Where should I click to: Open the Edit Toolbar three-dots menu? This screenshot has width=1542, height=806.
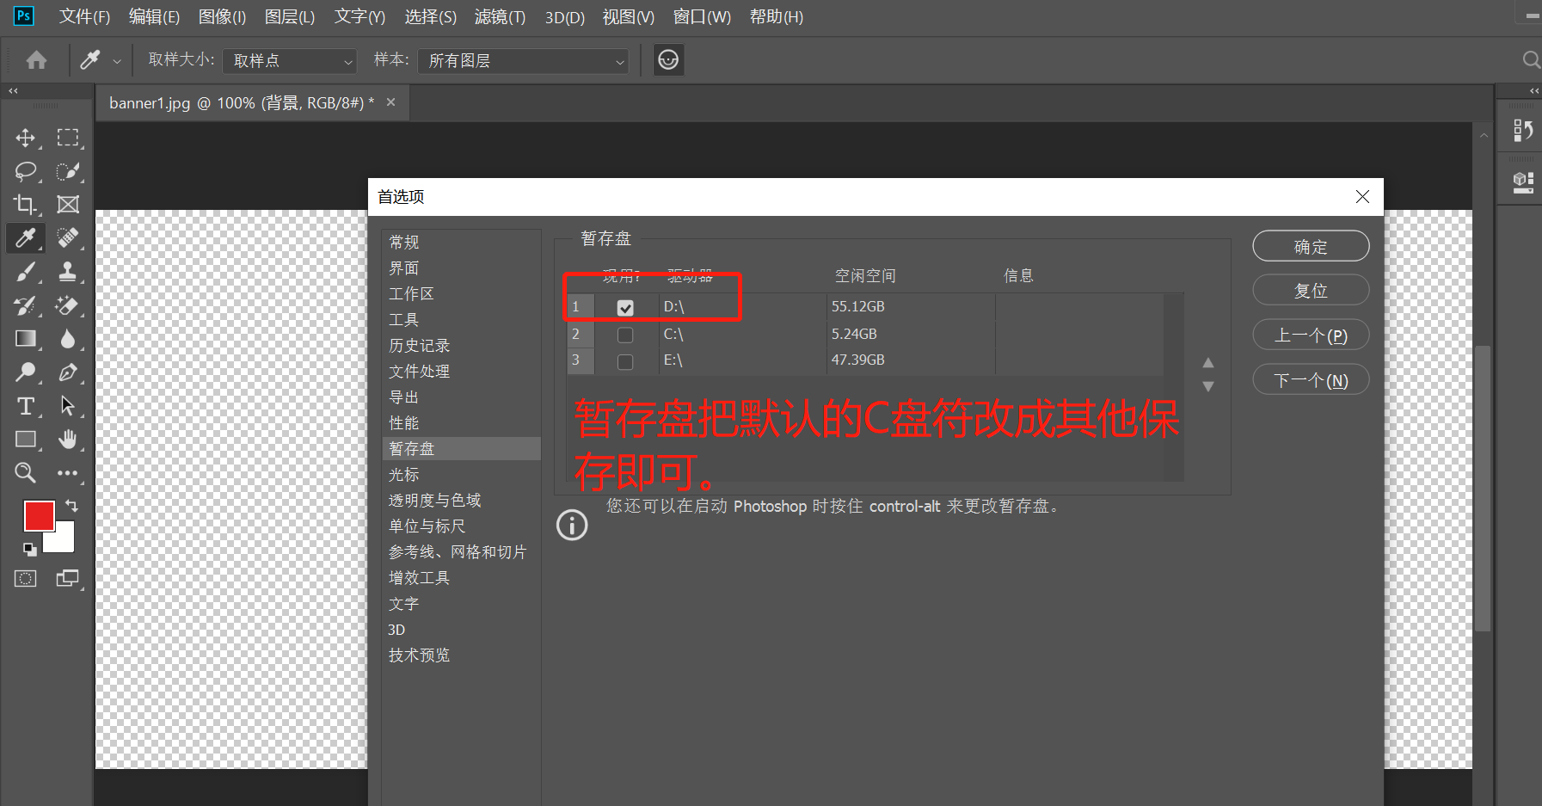(68, 472)
